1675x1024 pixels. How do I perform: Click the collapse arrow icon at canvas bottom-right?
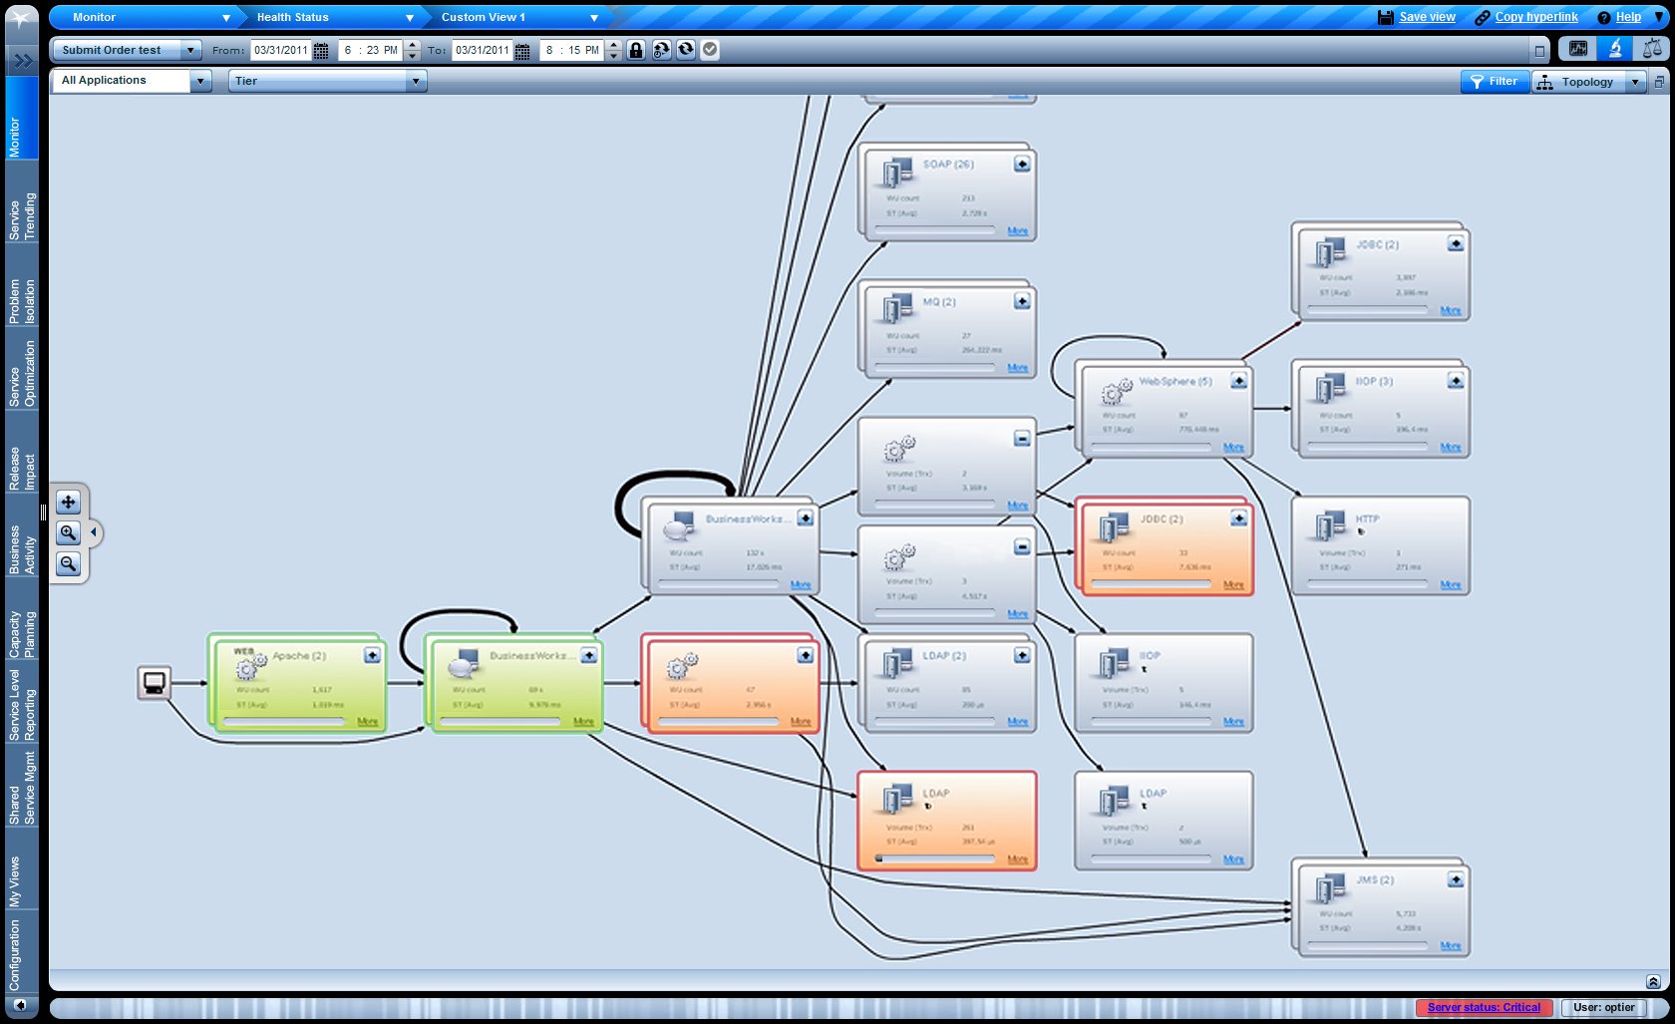pyautogui.click(x=1653, y=981)
